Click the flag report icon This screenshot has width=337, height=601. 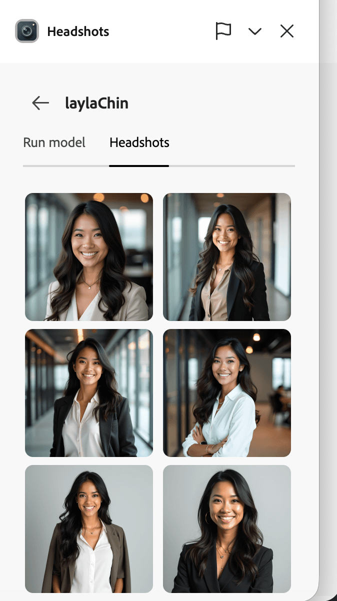[x=223, y=31]
